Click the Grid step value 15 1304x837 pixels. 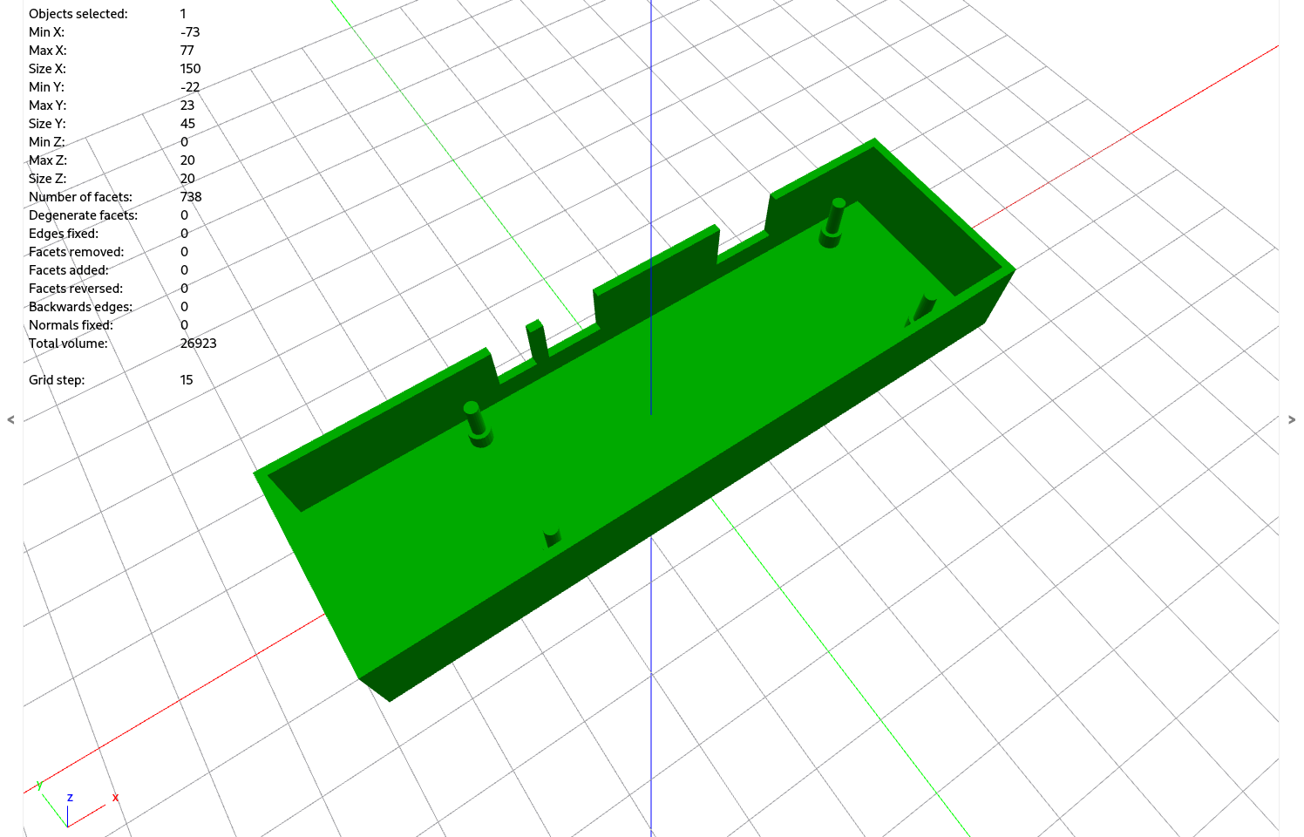pyautogui.click(x=186, y=379)
